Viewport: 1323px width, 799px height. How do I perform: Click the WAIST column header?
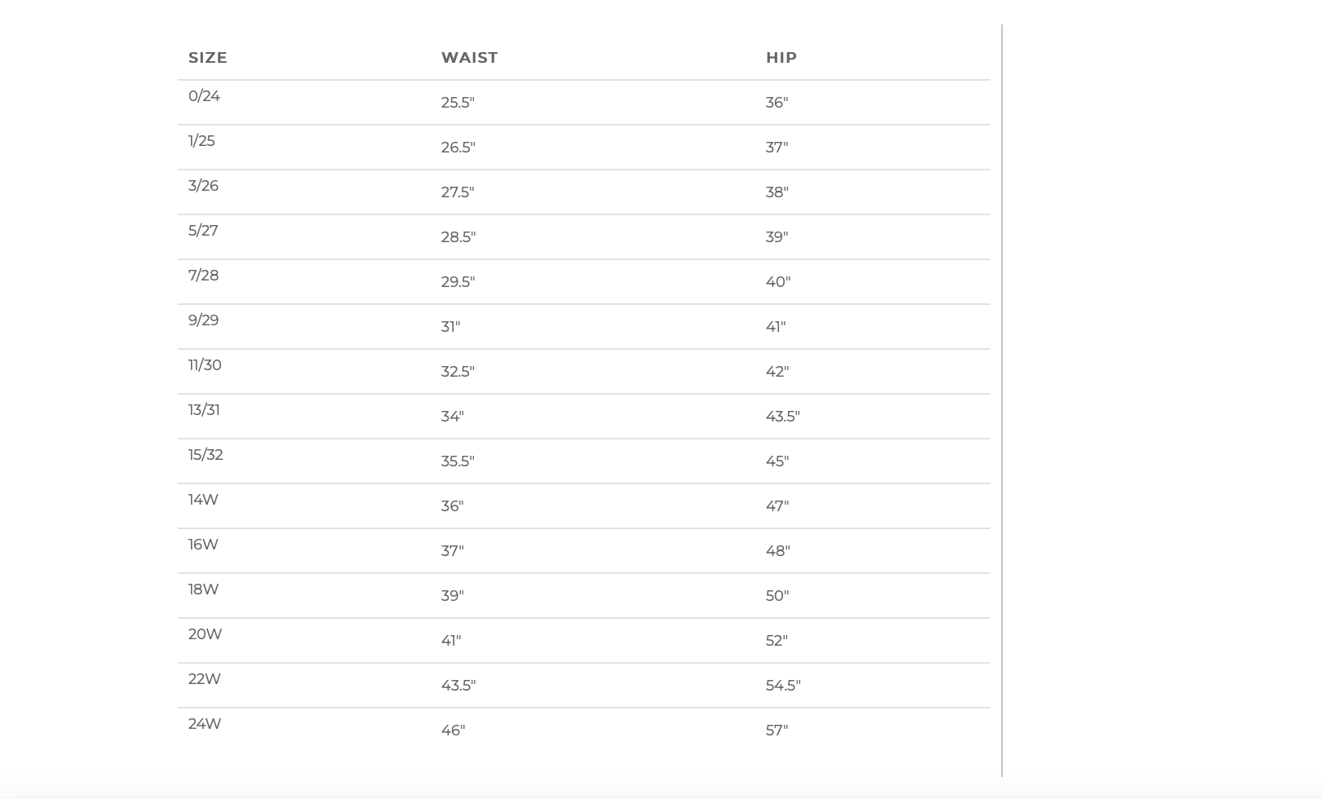[x=469, y=58]
